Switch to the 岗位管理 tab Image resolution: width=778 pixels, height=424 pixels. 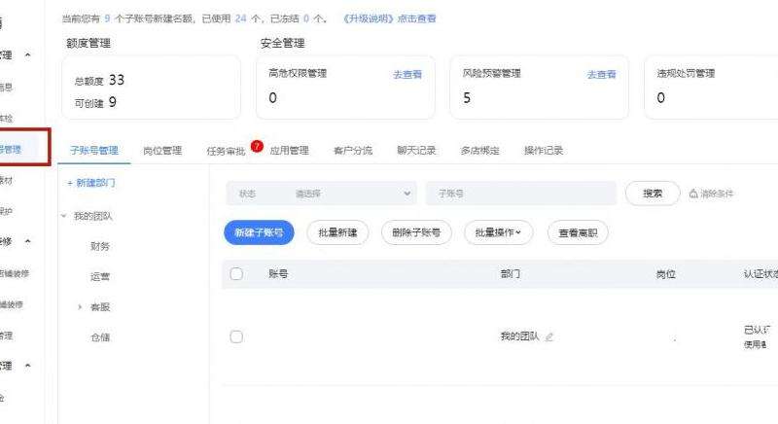click(162, 151)
